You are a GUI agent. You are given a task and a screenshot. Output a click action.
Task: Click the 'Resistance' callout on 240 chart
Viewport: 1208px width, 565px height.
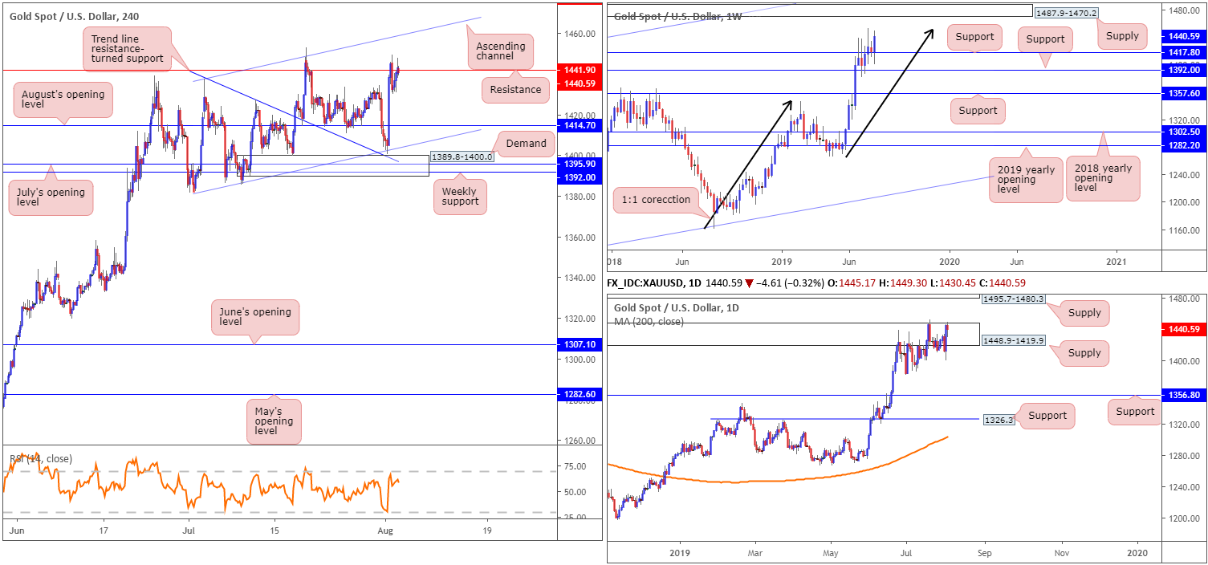pyautogui.click(x=515, y=90)
